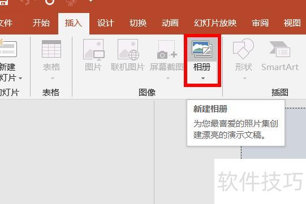Click the New Slide (新建幻灯片) icon

(x=8, y=49)
